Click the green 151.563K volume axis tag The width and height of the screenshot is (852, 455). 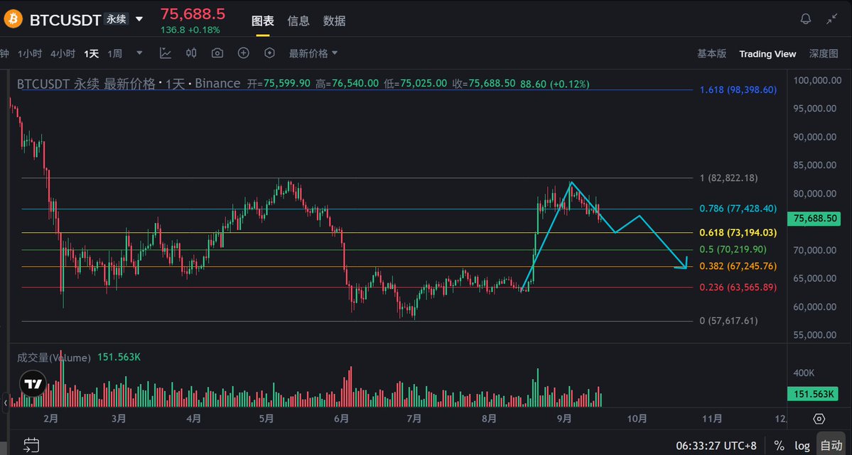point(813,394)
